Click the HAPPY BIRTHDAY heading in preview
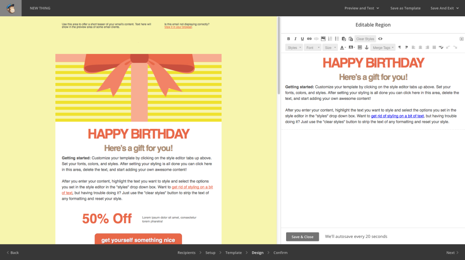The height and width of the screenshot is (260, 465). 139,134
